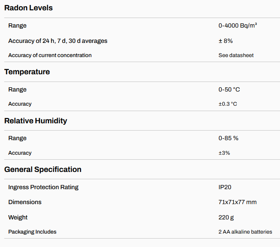Select the 2 AA alkaline batteries text
Viewport: 280px width, 247px height.
tap(245, 232)
